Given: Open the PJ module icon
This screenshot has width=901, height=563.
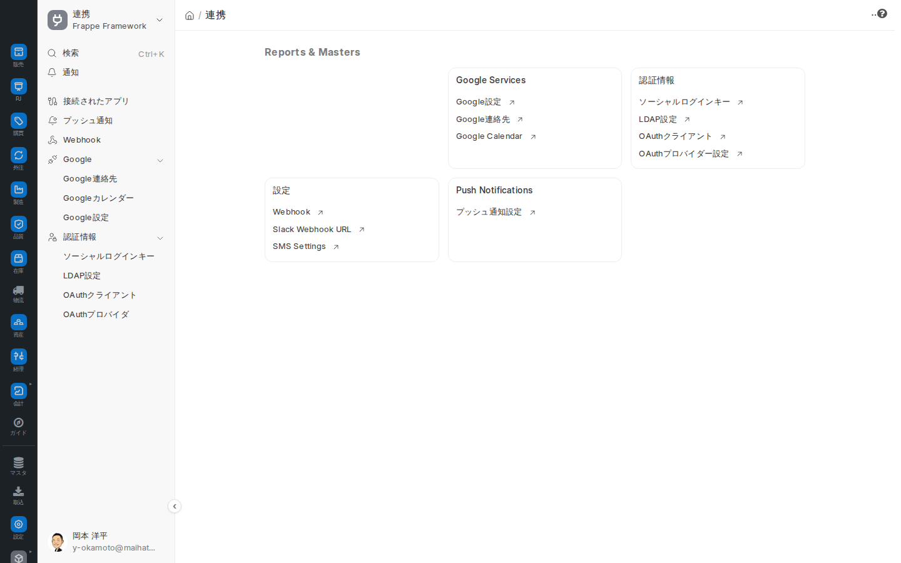Looking at the screenshot, I should [18, 86].
